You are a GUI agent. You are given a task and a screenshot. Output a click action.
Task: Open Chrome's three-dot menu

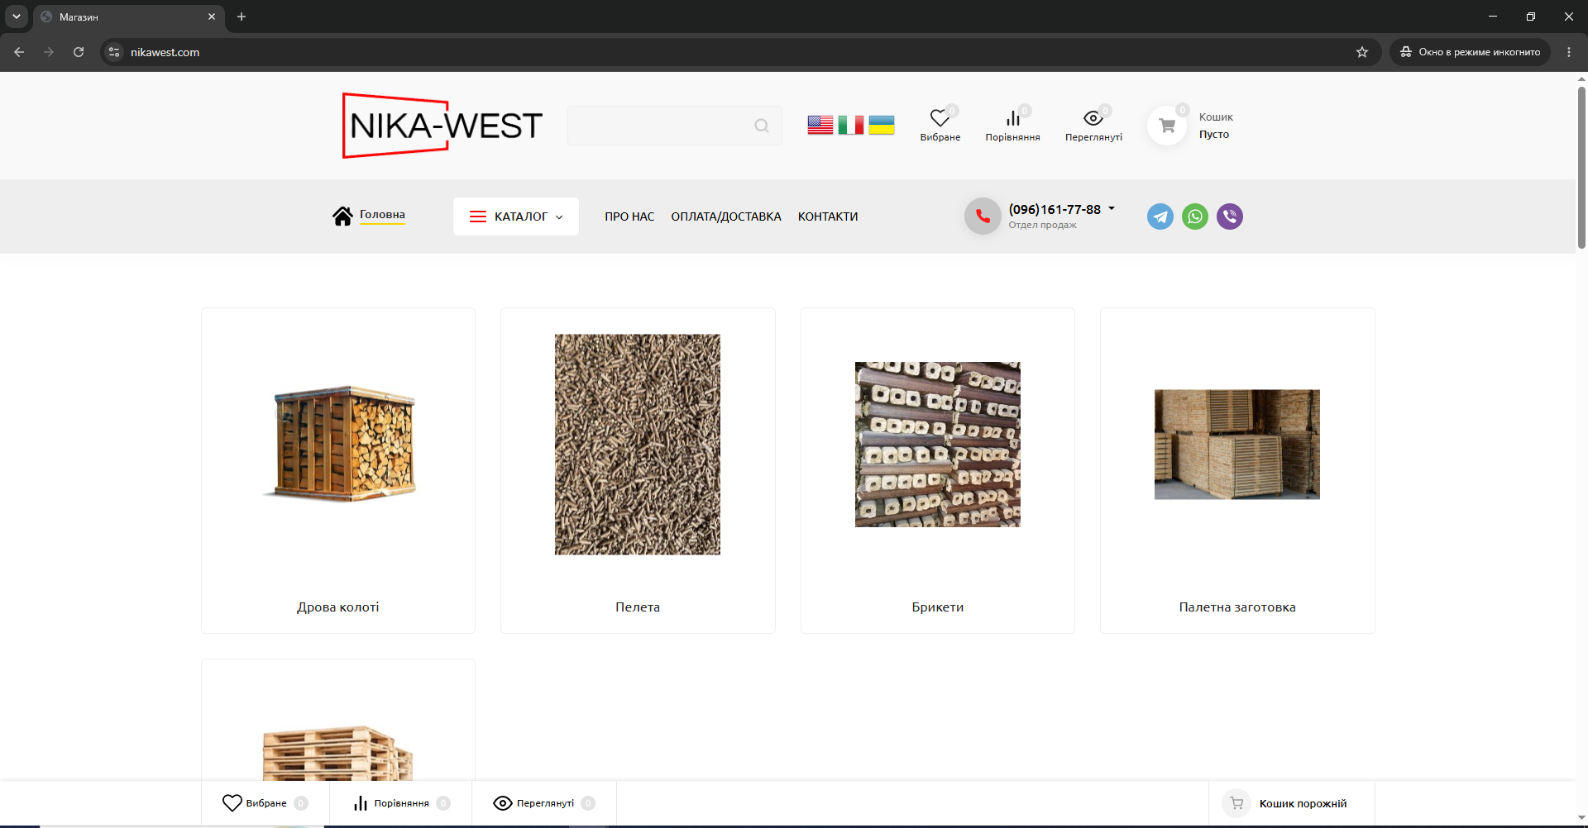pos(1569,52)
